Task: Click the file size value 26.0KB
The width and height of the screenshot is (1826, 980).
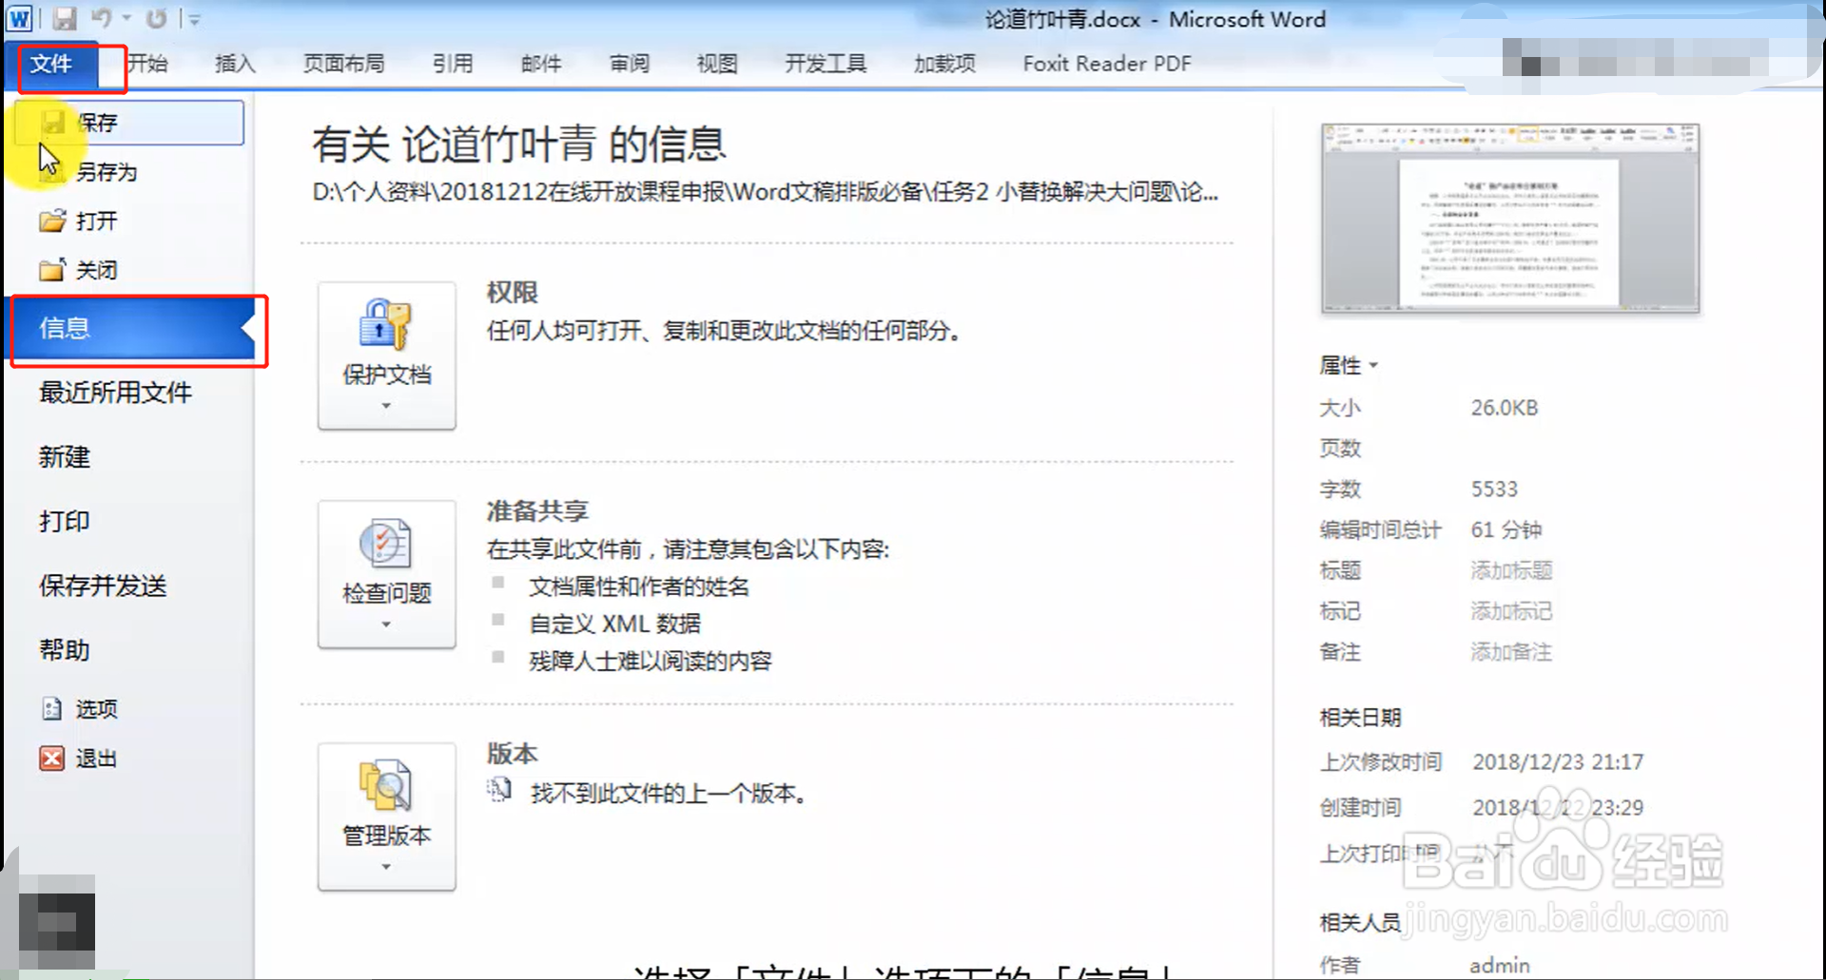Action: coord(1505,408)
